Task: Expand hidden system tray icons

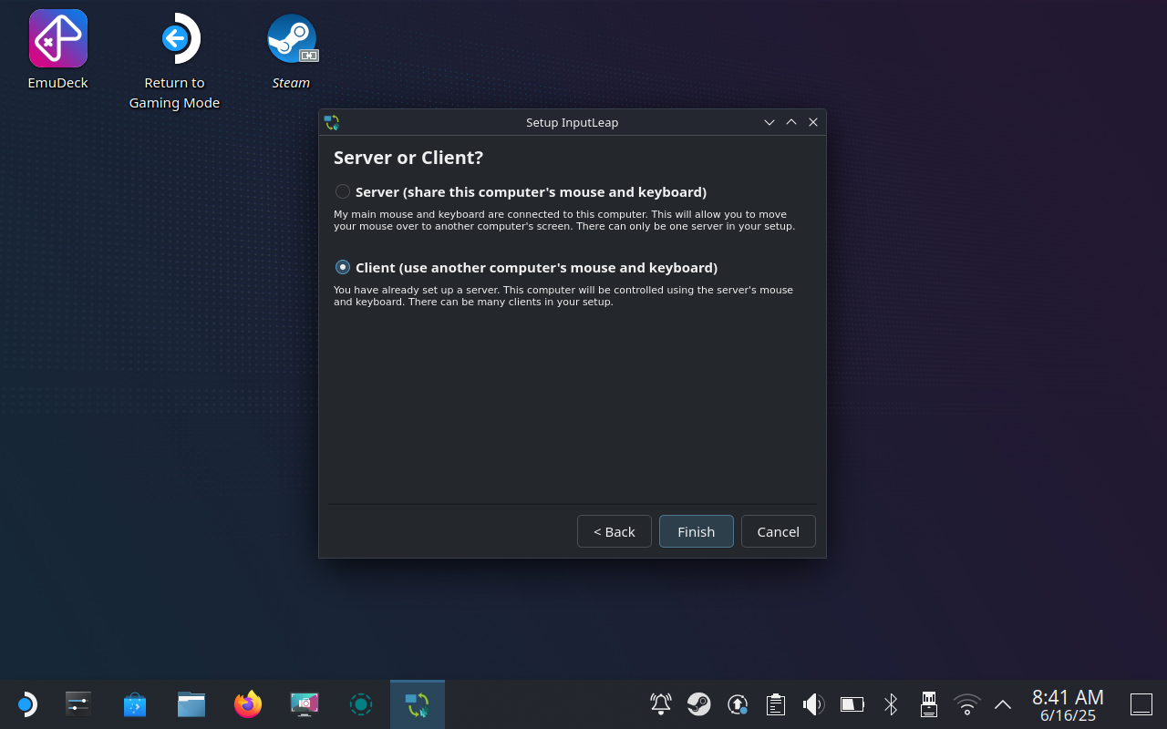Action: click(1003, 703)
